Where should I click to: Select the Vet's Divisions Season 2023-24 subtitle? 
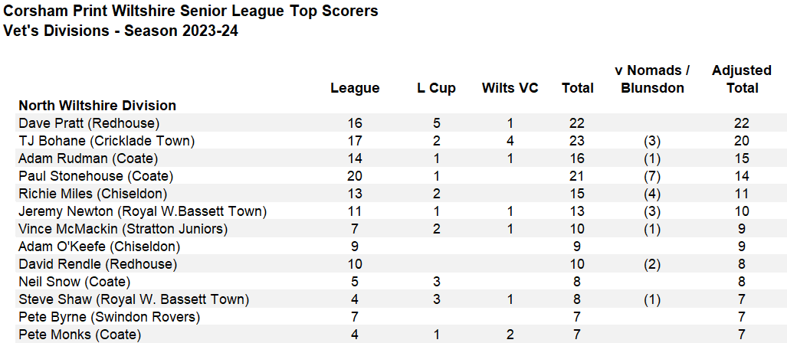click(x=121, y=31)
